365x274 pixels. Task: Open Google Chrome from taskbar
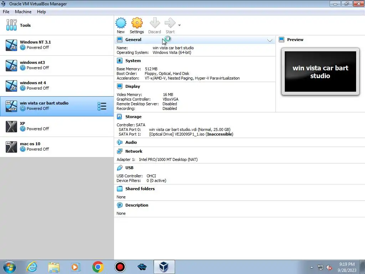click(98, 267)
